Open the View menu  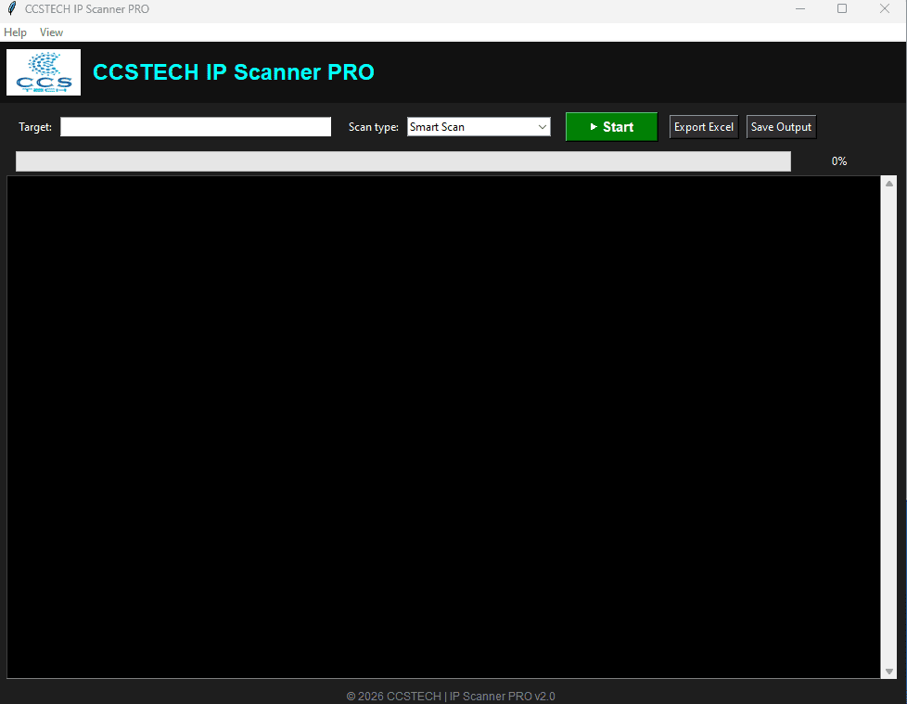click(51, 32)
